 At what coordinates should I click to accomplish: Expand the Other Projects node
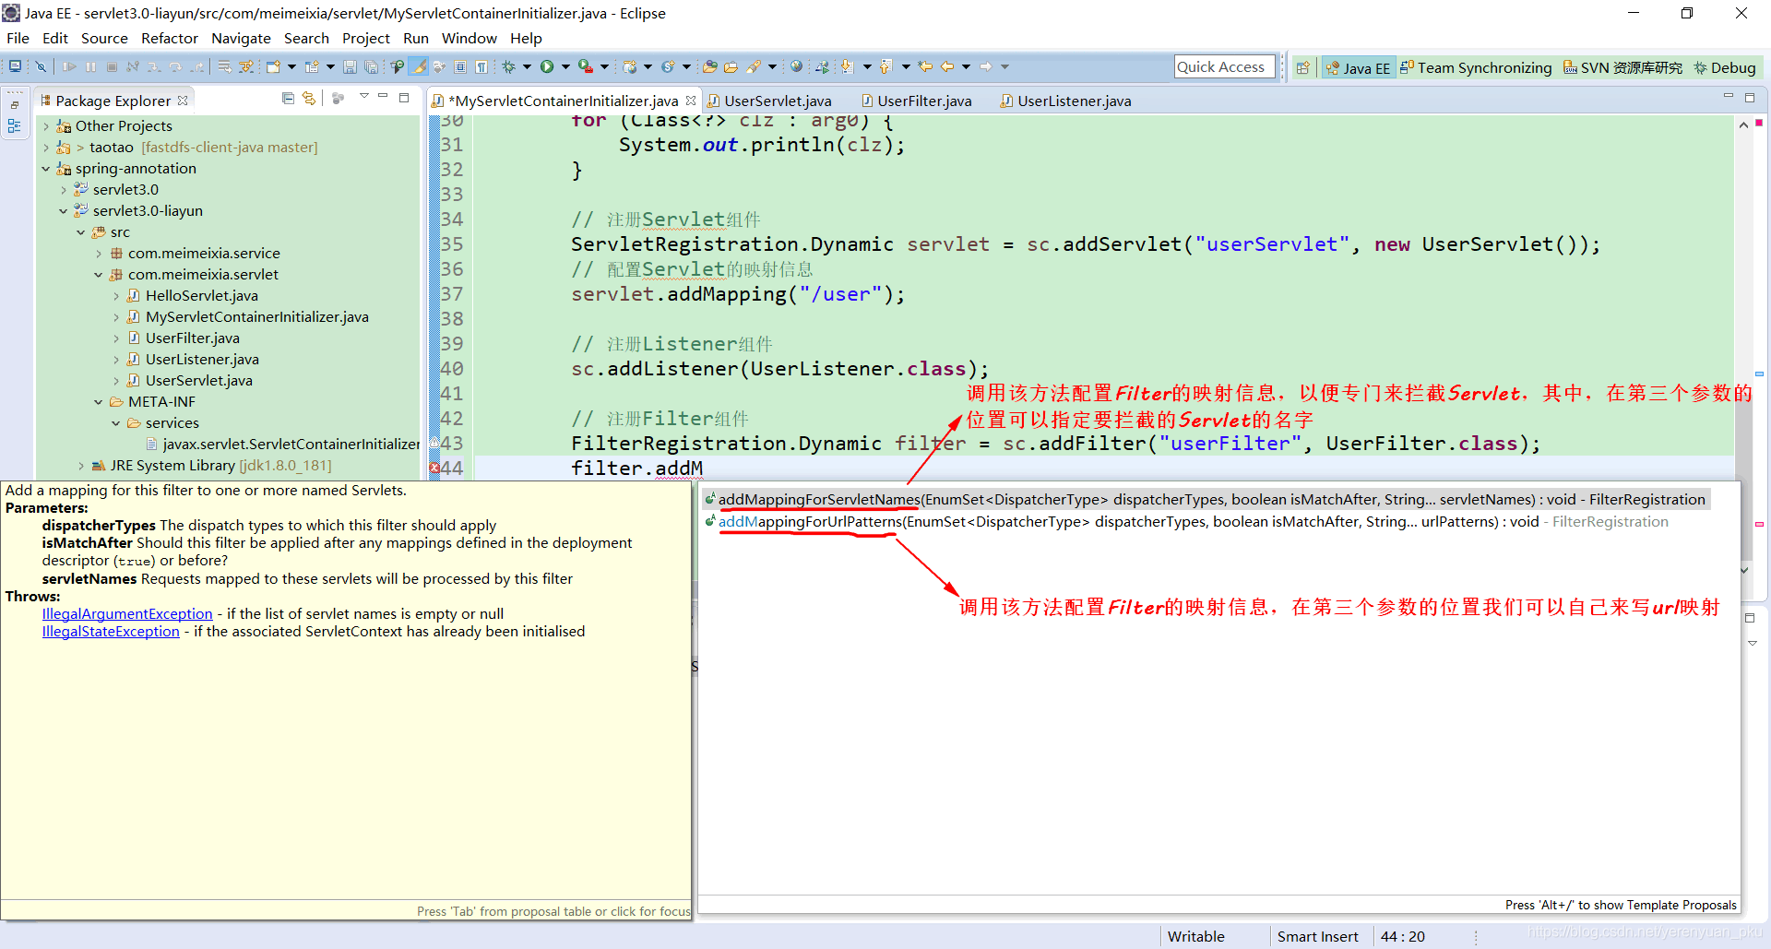coord(46,126)
